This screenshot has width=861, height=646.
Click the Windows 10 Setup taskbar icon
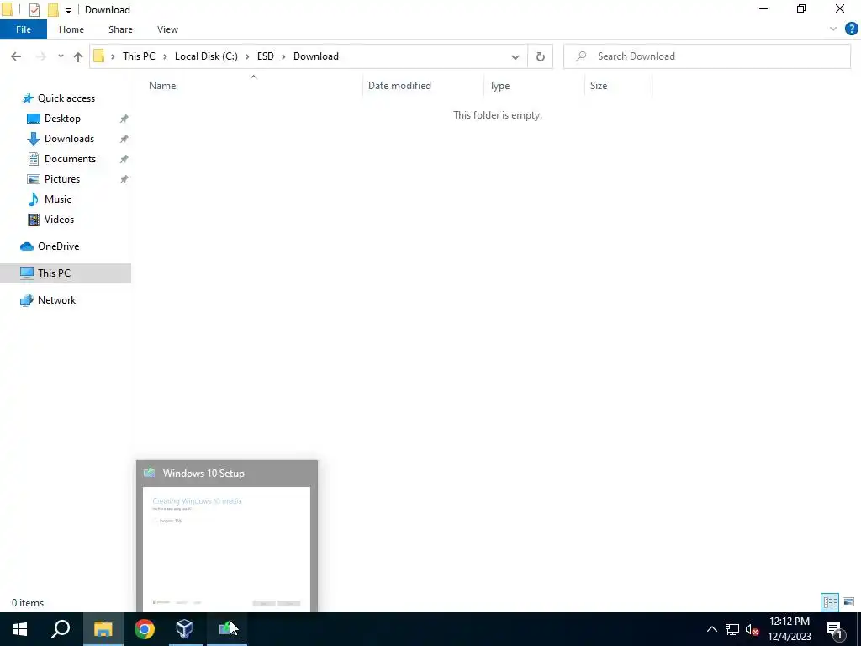tap(227, 629)
